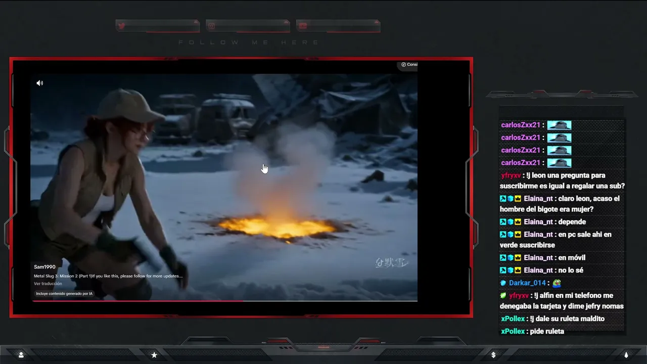Click the crown badge on Elaina_nt's 'depende' row
The width and height of the screenshot is (647, 364).
(x=518, y=222)
